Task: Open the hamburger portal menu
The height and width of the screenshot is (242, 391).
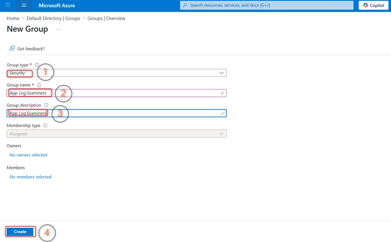Action: click(24, 5)
